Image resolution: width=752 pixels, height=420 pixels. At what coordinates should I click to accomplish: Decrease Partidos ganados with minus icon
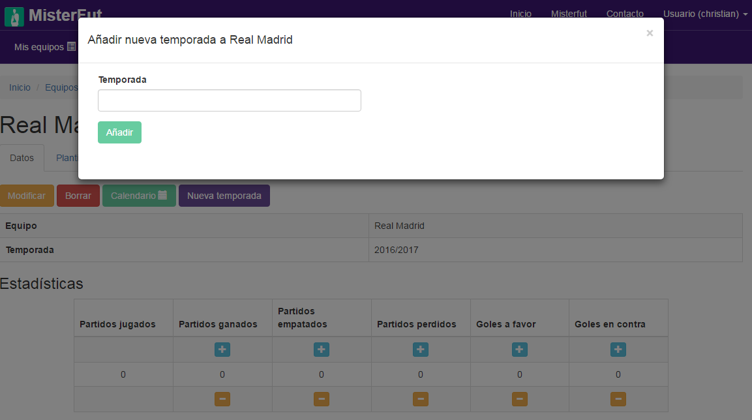click(222, 399)
